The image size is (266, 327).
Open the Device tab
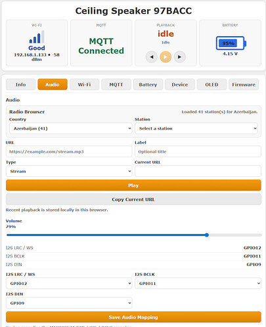180,85
